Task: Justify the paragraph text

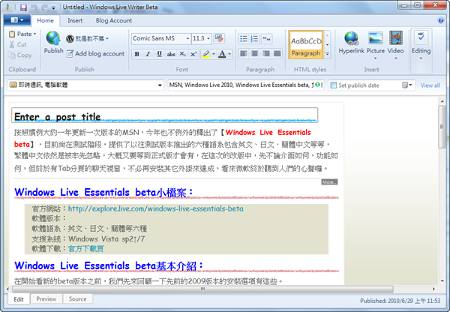Action: [277, 54]
